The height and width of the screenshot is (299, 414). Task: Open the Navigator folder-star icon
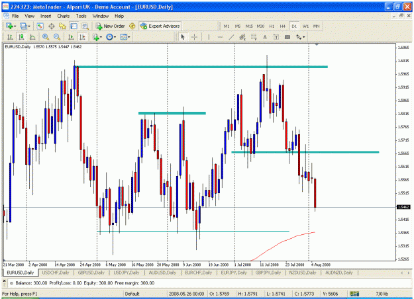(x=62, y=26)
